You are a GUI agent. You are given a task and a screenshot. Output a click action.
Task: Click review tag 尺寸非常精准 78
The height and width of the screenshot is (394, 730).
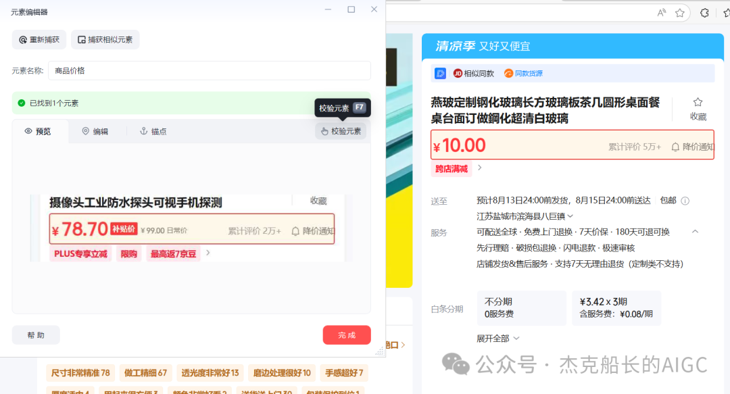pos(80,373)
